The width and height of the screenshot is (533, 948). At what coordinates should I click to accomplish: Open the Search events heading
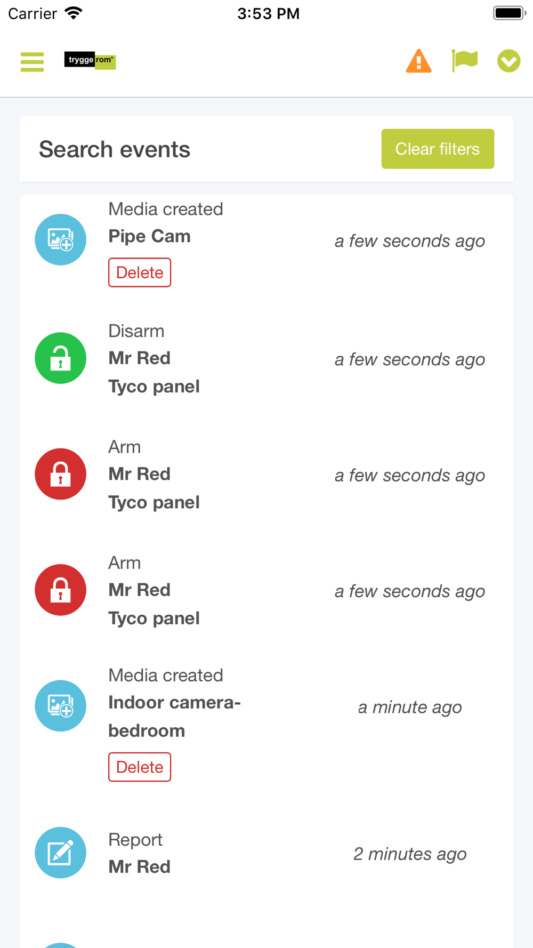pyautogui.click(x=115, y=149)
